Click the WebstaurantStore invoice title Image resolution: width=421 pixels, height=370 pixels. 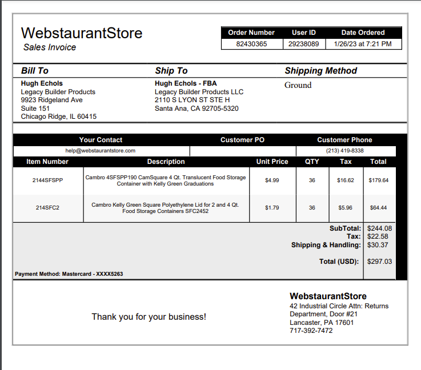click(x=82, y=33)
